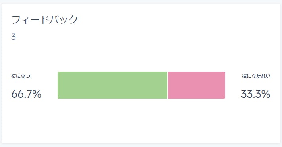
Task: Click the 役に立つ label
Action: click(21, 76)
